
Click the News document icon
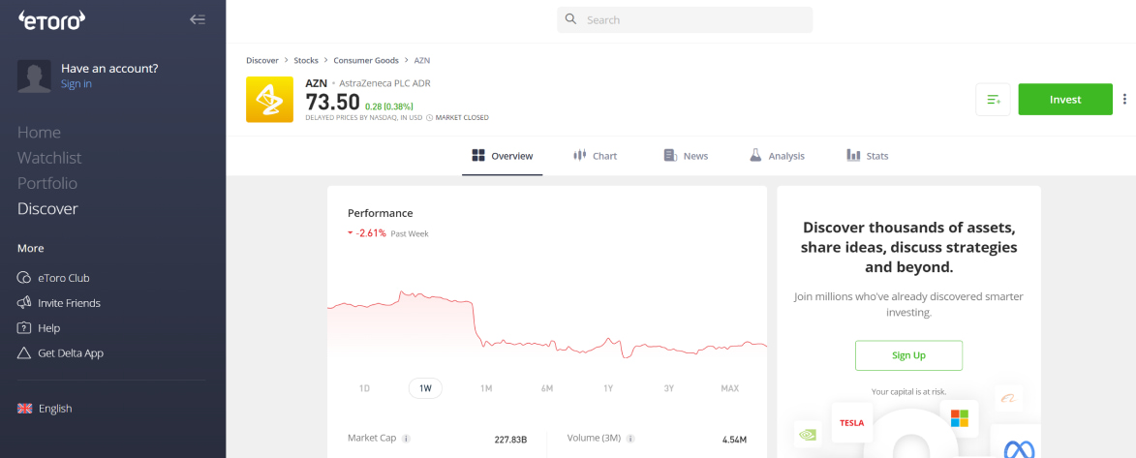670,155
